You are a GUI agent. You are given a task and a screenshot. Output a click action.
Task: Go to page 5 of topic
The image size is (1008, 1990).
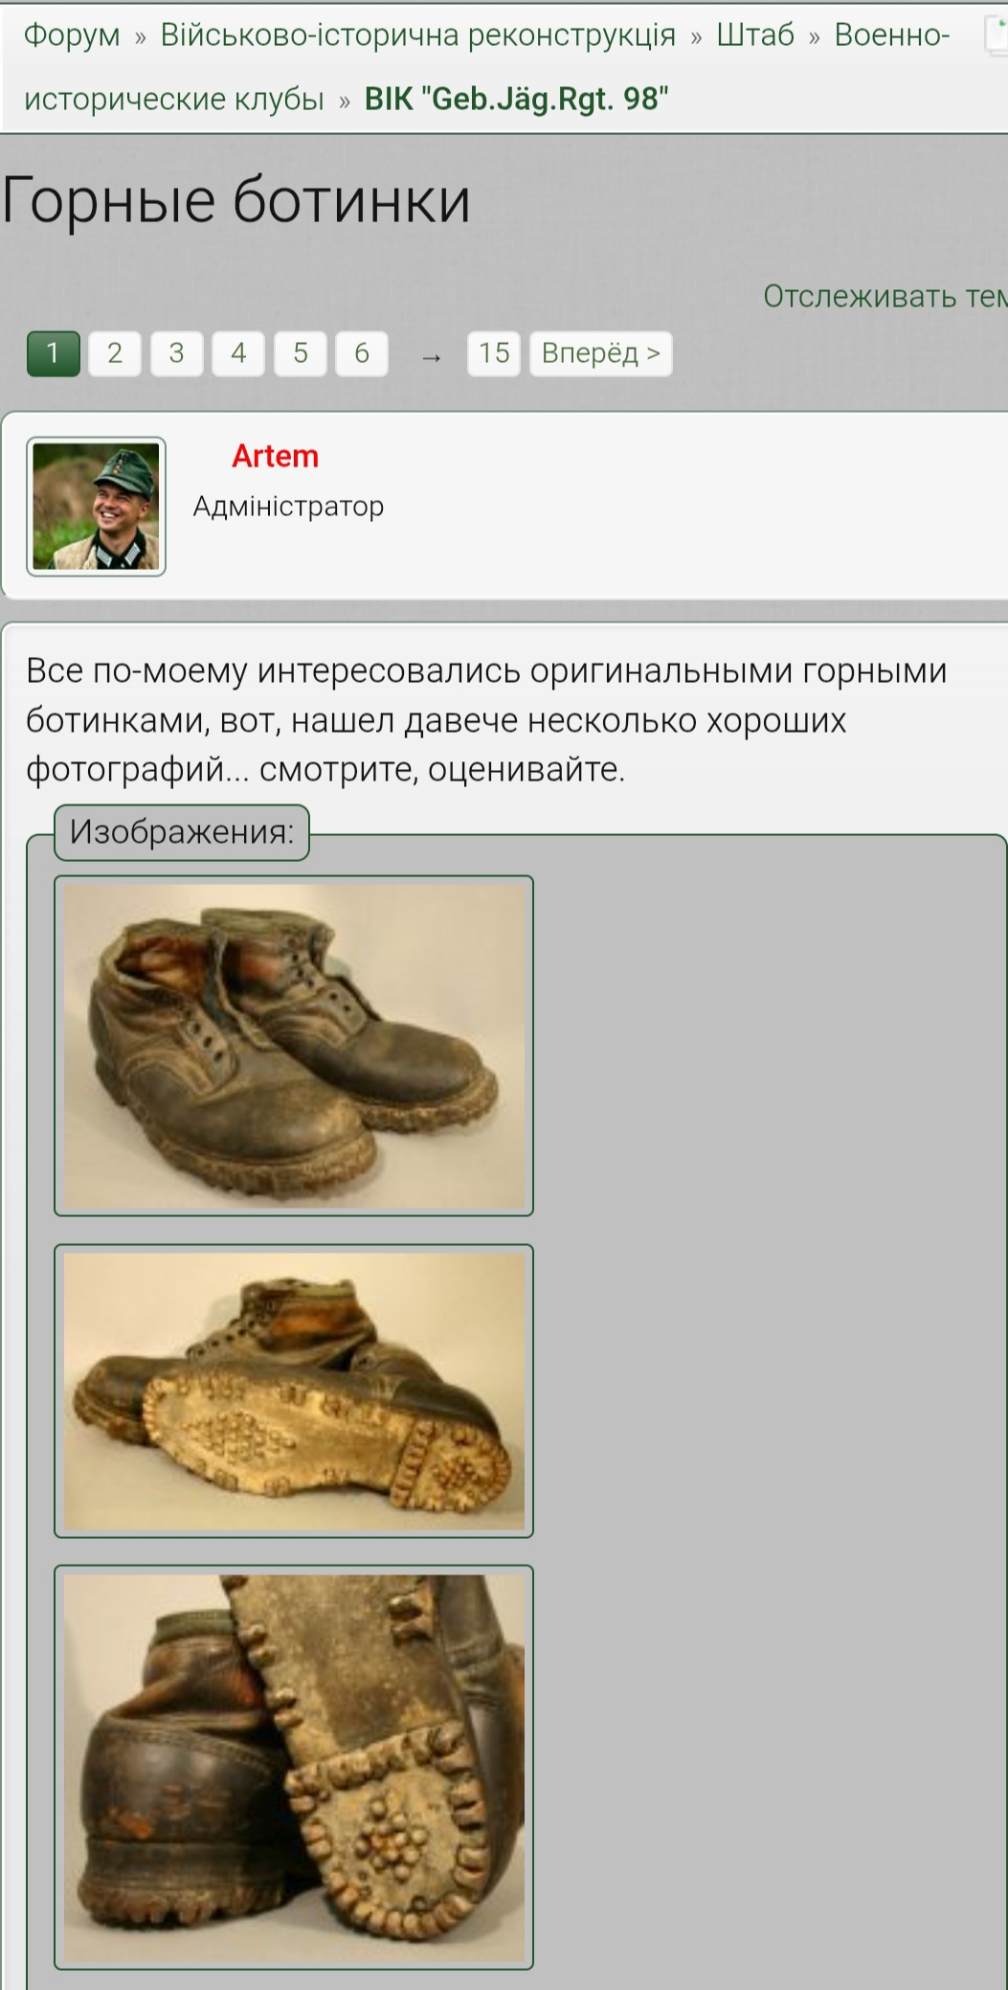[x=301, y=353]
